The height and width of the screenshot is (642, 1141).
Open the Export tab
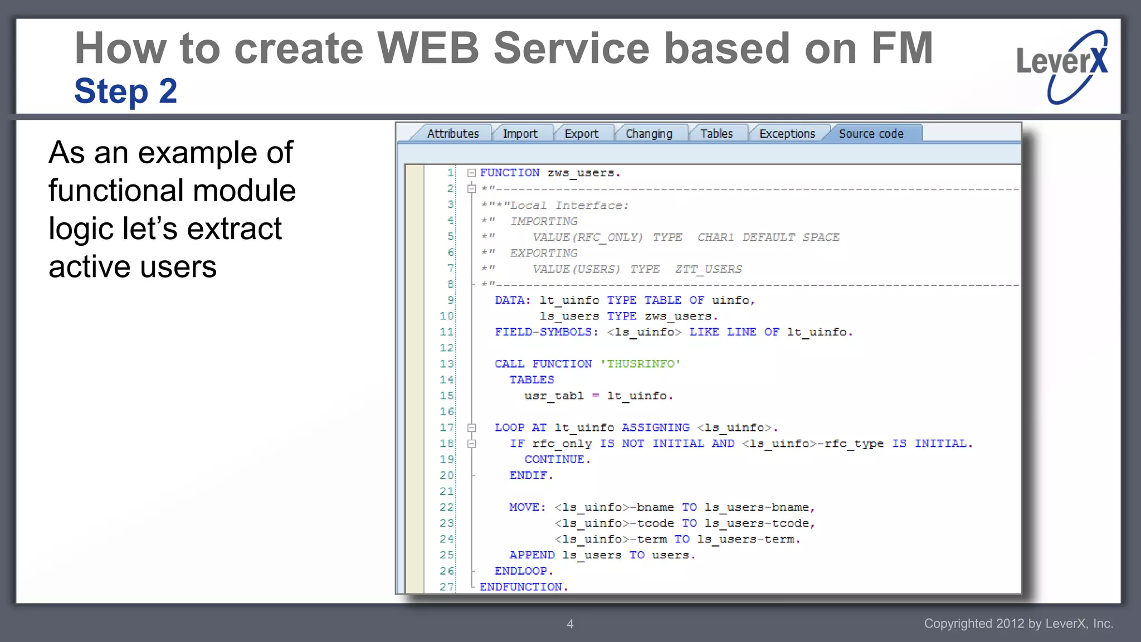pyautogui.click(x=581, y=134)
